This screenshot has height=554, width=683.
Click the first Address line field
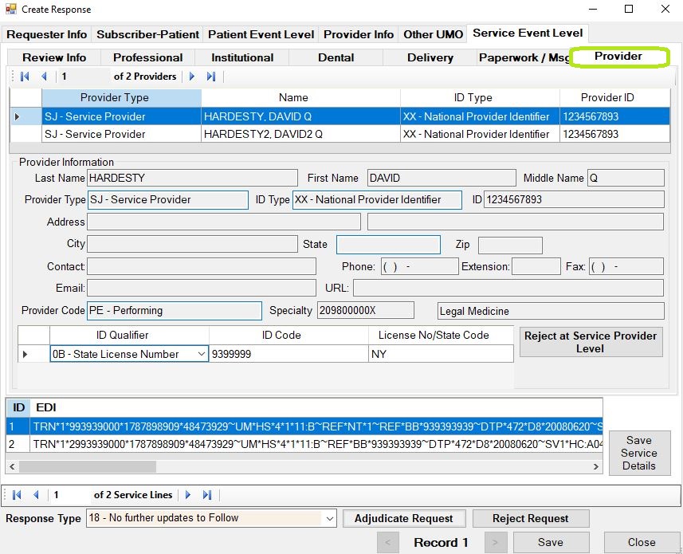tap(224, 222)
